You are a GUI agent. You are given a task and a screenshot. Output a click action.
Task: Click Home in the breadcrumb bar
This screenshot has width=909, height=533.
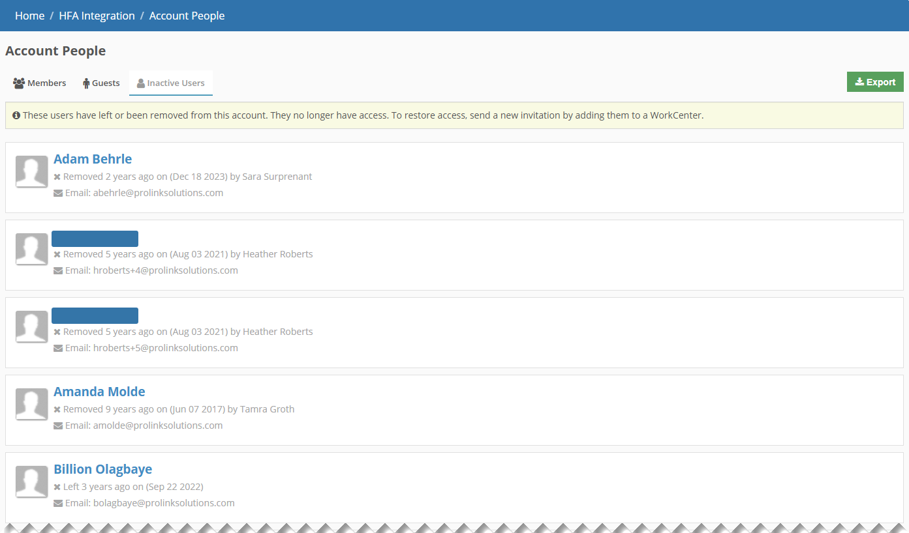[29, 15]
